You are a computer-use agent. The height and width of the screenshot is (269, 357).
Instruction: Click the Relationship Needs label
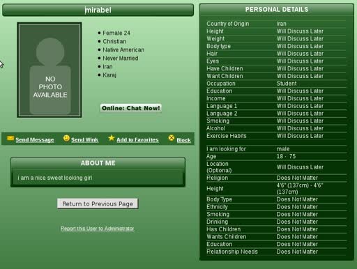232,252
